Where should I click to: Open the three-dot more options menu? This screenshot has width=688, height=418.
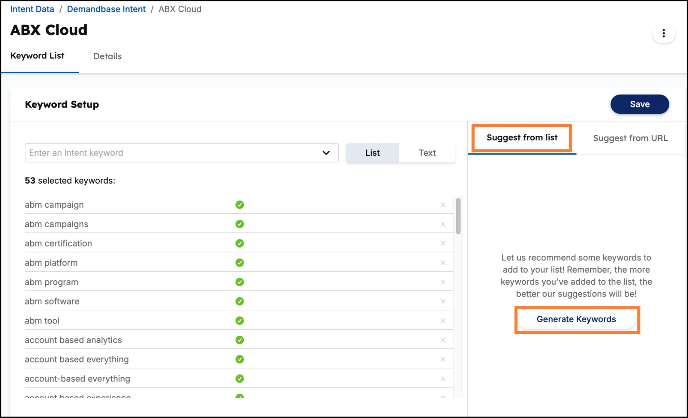click(x=664, y=33)
